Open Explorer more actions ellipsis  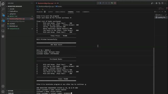[x=32, y=3]
